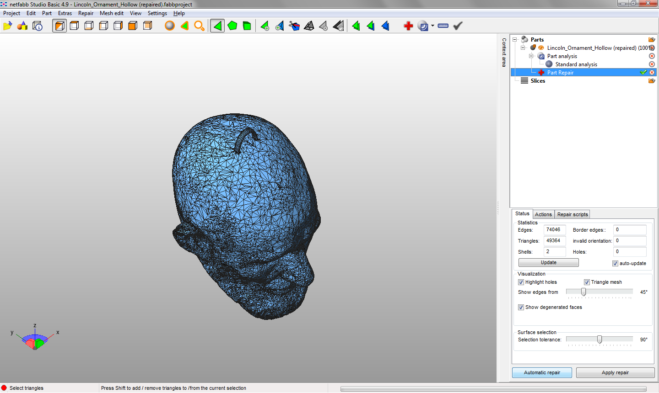The image size is (659, 393).
Task: Switch to the Repair scripts tab
Action: 572,214
